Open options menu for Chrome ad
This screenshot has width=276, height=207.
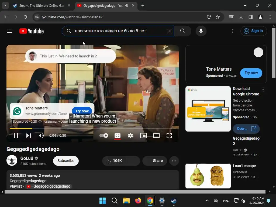(x=263, y=89)
